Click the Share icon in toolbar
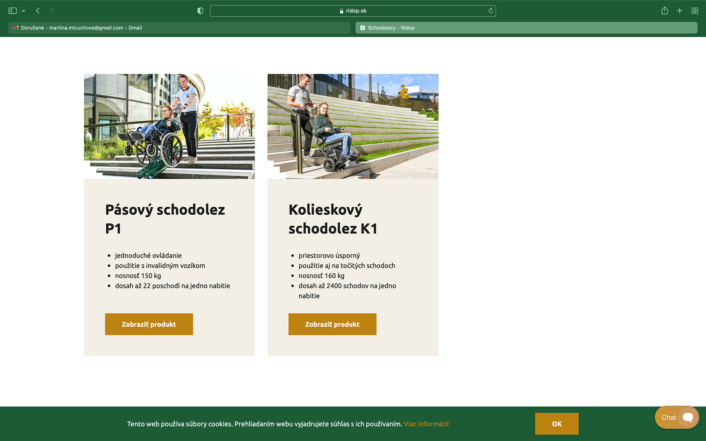The height and width of the screenshot is (441, 706). pyautogui.click(x=664, y=11)
